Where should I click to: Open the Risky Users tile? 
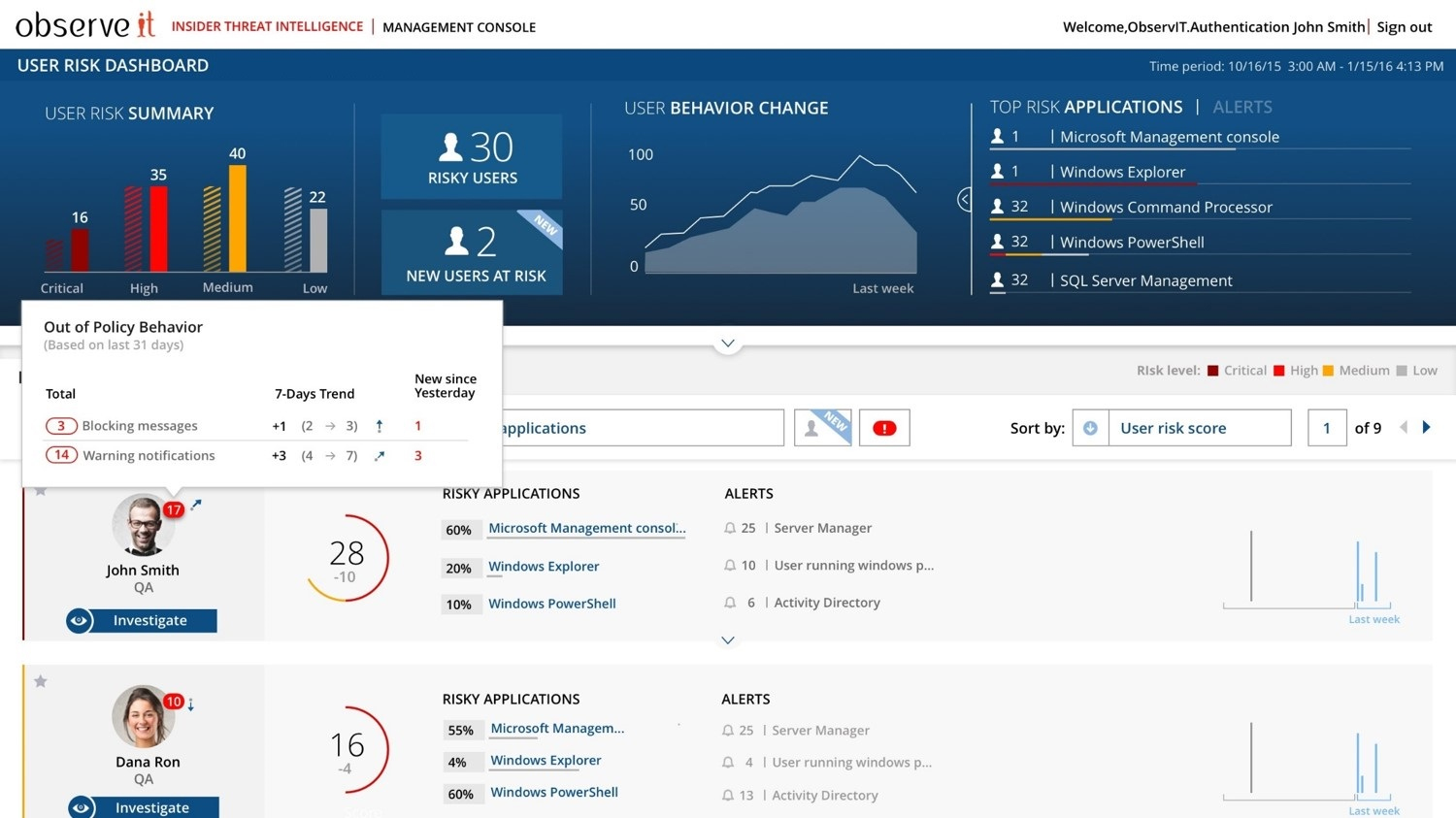[x=472, y=157]
